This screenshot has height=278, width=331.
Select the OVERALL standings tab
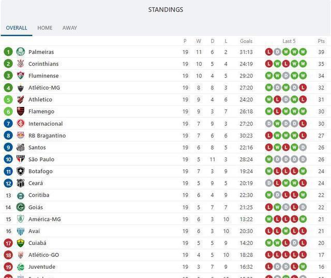coord(17,28)
